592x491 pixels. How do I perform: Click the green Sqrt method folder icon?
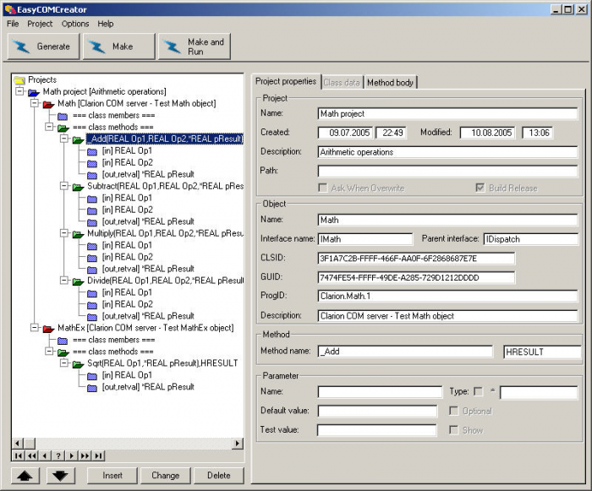click(78, 364)
